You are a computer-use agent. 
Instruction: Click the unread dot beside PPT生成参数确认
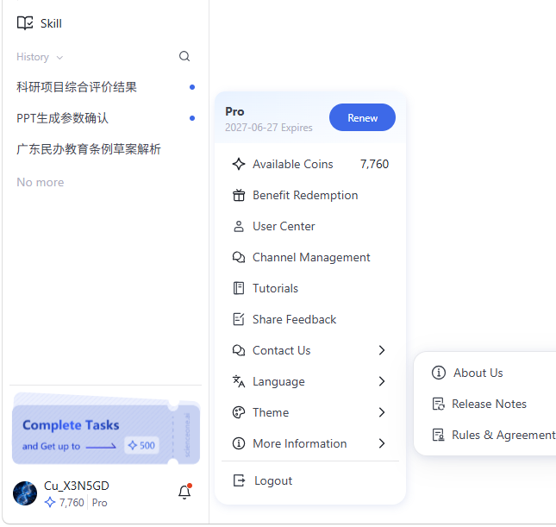pos(192,118)
